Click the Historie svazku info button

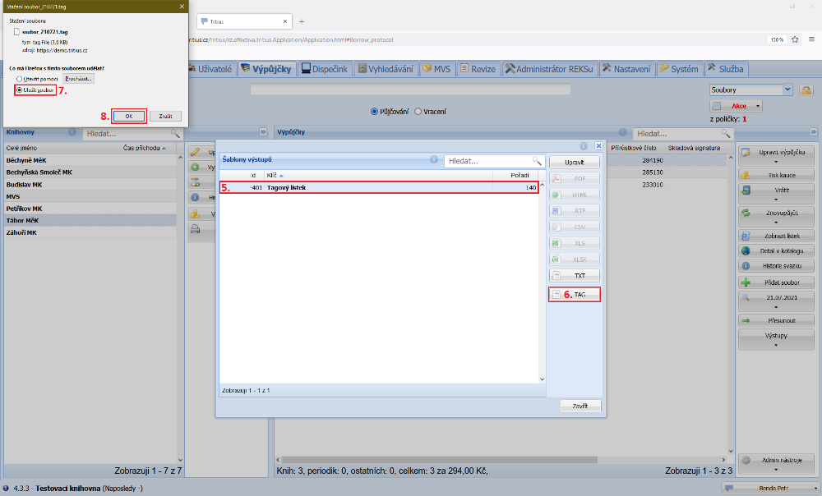pyautogui.click(x=777, y=266)
